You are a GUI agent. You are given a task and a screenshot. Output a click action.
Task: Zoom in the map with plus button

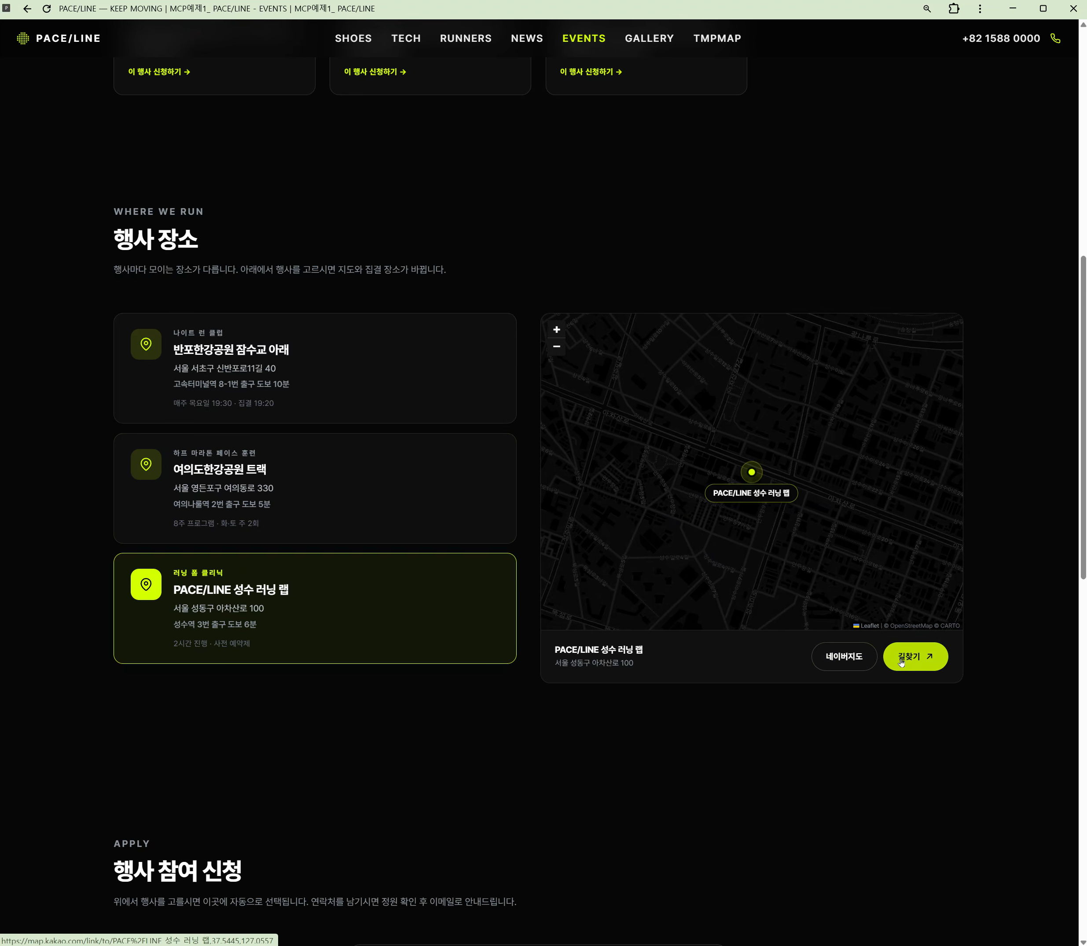pos(556,329)
